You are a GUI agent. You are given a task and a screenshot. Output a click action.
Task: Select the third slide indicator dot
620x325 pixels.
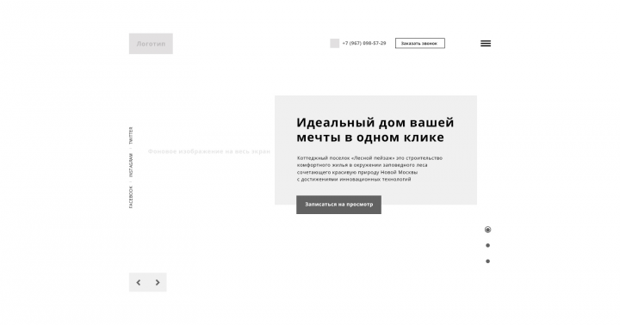point(488,261)
